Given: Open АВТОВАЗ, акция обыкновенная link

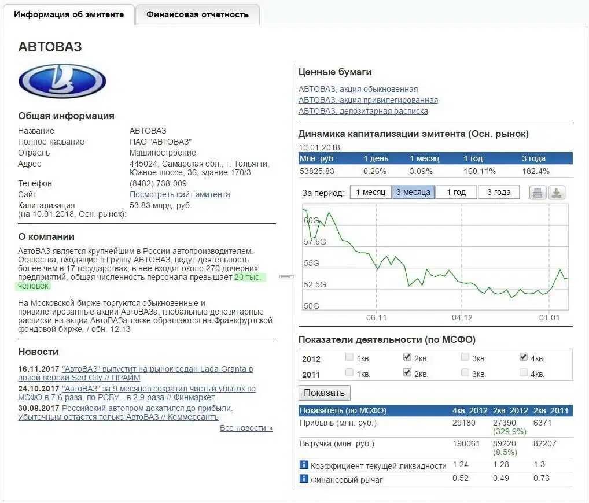Looking at the screenshot, I should pos(358,90).
